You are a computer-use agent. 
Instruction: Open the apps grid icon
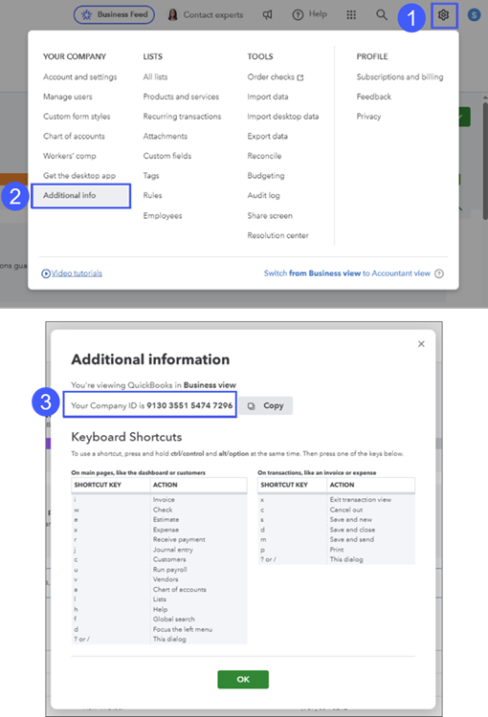coord(351,15)
